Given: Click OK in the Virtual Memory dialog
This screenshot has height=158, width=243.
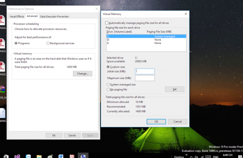Looking at the screenshot, I should (156, 121).
